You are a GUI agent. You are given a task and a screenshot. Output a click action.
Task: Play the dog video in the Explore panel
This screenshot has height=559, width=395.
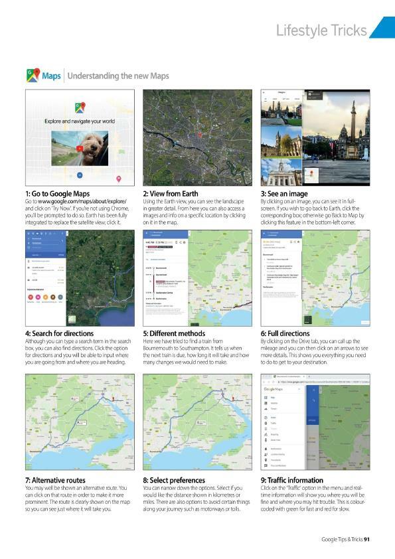coord(80,148)
